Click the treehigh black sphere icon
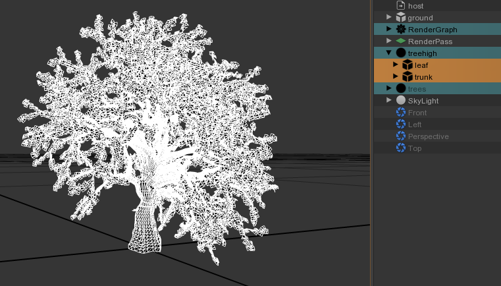501x286 pixels. (x=400, y=53)
